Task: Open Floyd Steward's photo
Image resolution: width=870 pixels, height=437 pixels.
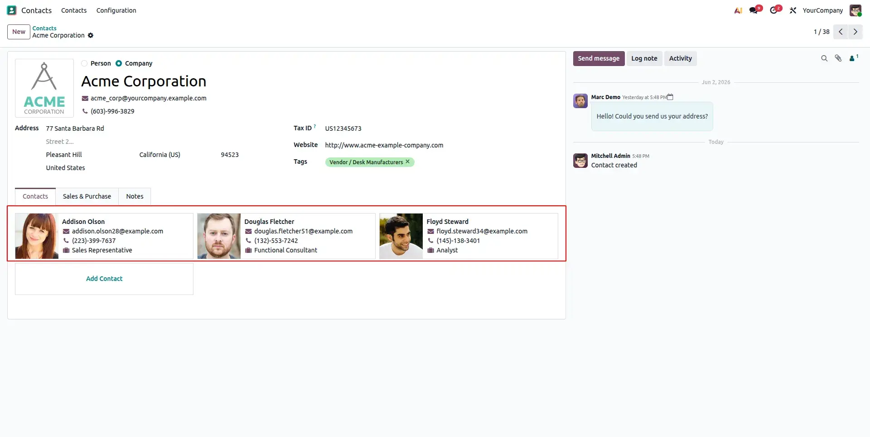Action: [401, 236]
